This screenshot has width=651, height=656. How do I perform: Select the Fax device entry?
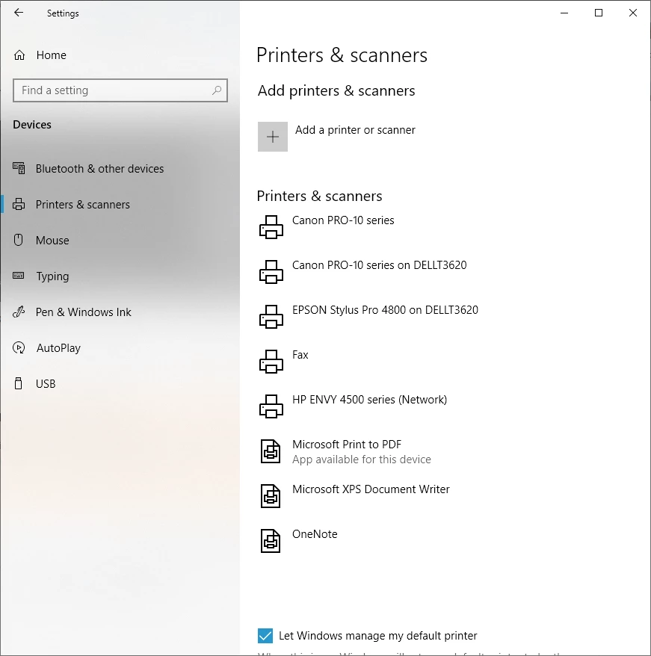click(x=300, y=355)
